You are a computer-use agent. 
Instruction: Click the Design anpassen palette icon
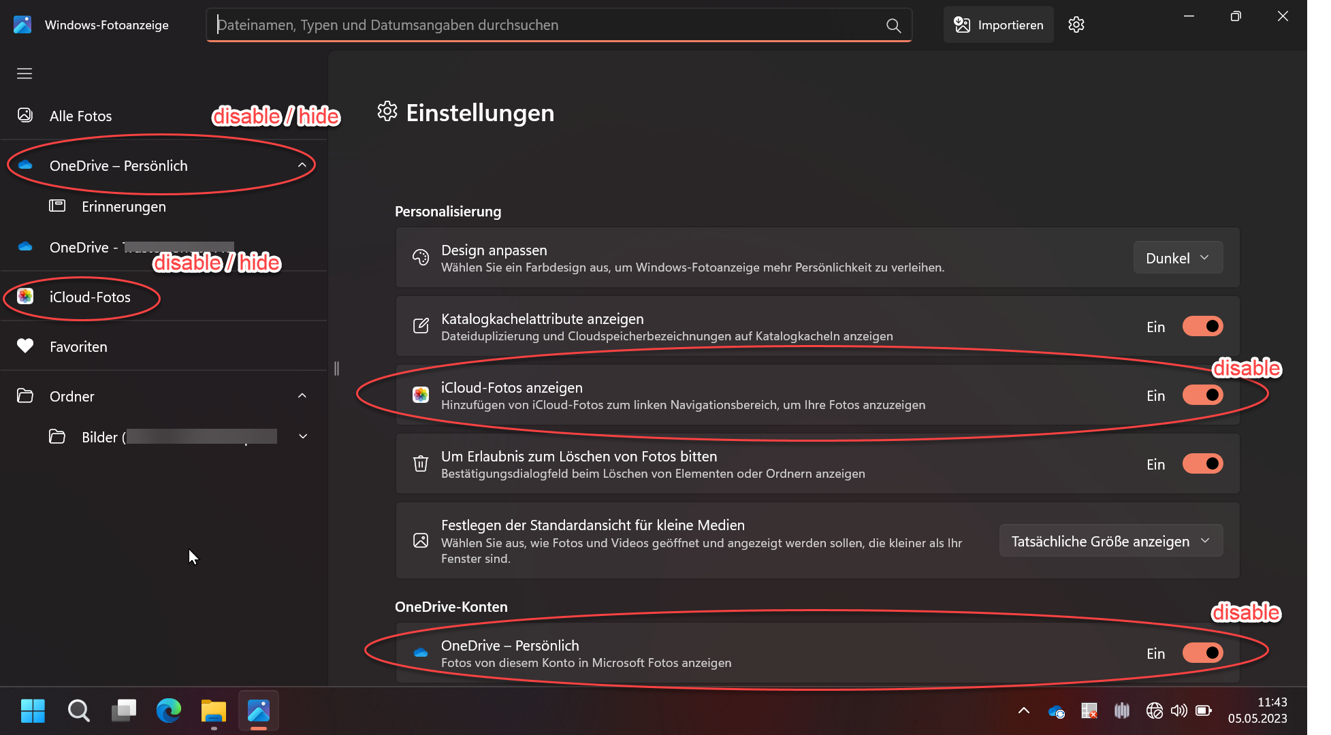click(421, 257)
